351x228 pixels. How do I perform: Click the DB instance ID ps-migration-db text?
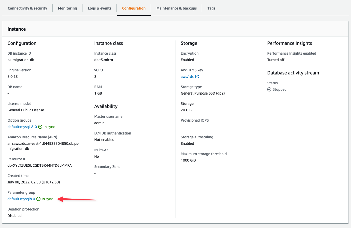21,60
